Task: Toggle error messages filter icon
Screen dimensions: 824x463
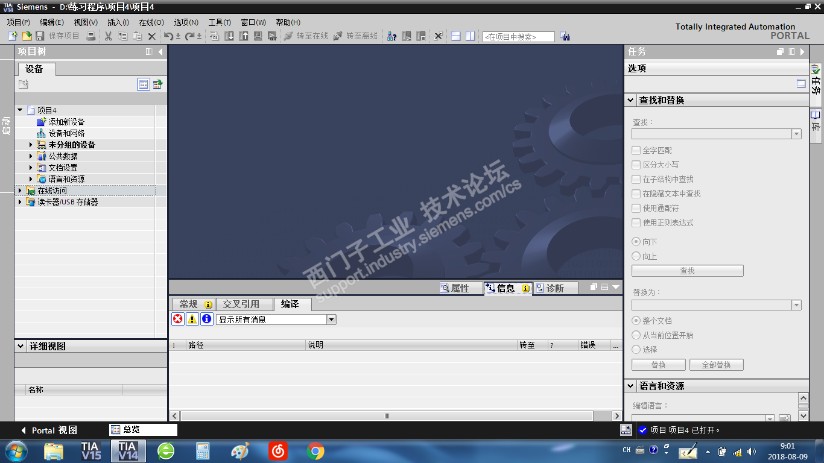Action: pos(178,320)
